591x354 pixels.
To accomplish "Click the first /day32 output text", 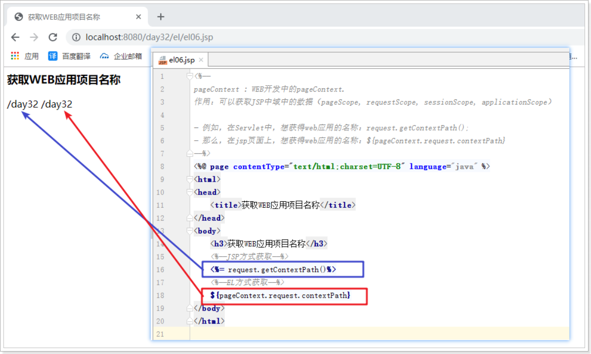I will 23,104.
